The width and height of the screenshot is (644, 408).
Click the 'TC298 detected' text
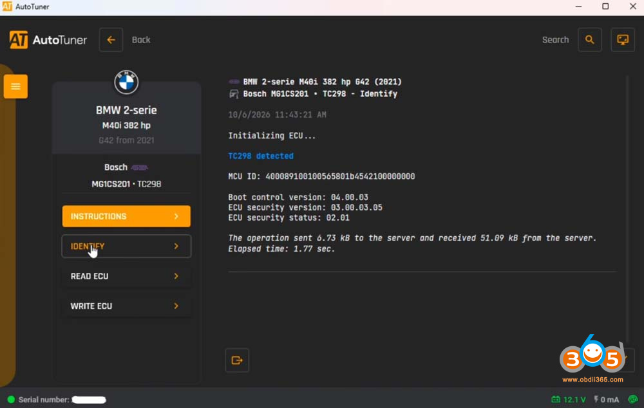click(x=261, y=156)
